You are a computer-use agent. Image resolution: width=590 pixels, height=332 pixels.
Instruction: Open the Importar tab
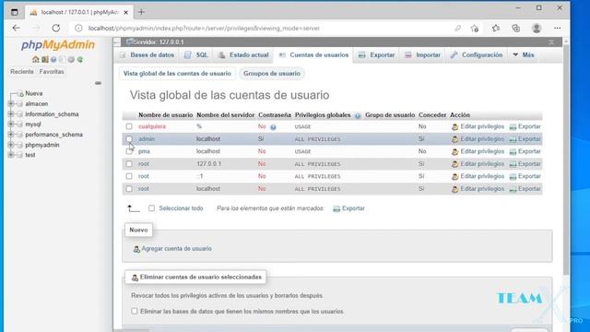coord(423,55)
